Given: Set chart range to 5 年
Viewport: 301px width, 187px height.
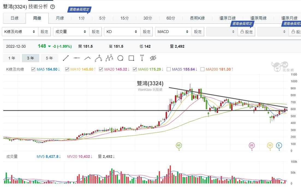Looking at the screenshot, I should point(49,58).
